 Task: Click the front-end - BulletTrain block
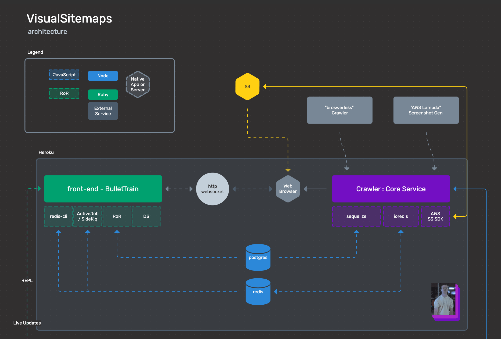103,189
